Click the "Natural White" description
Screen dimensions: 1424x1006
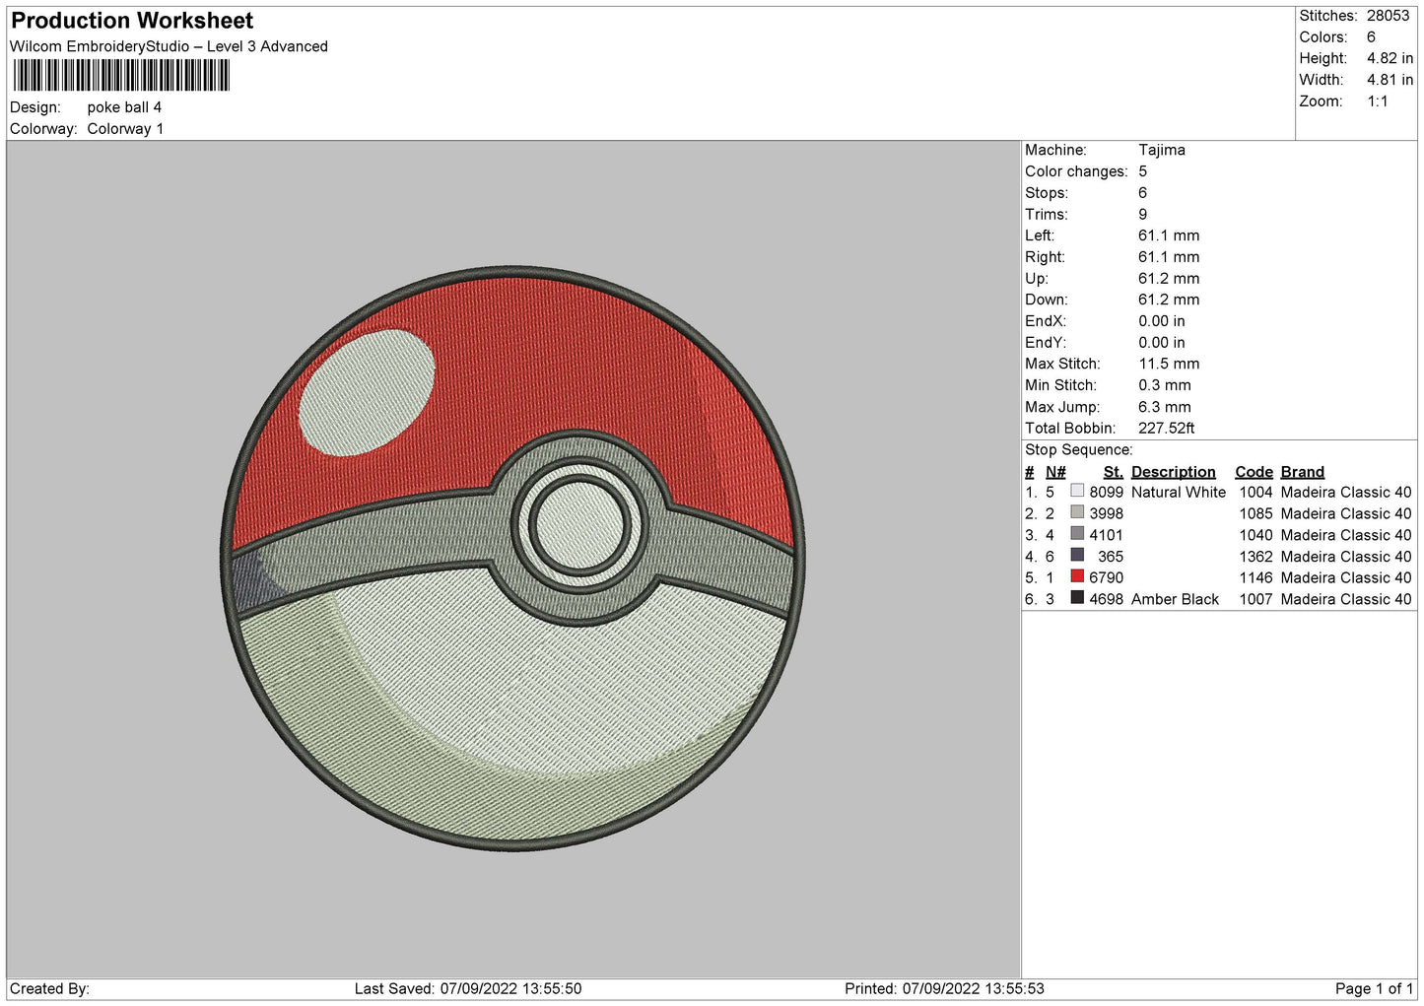pyautogui.click(x=1179, y=493)
